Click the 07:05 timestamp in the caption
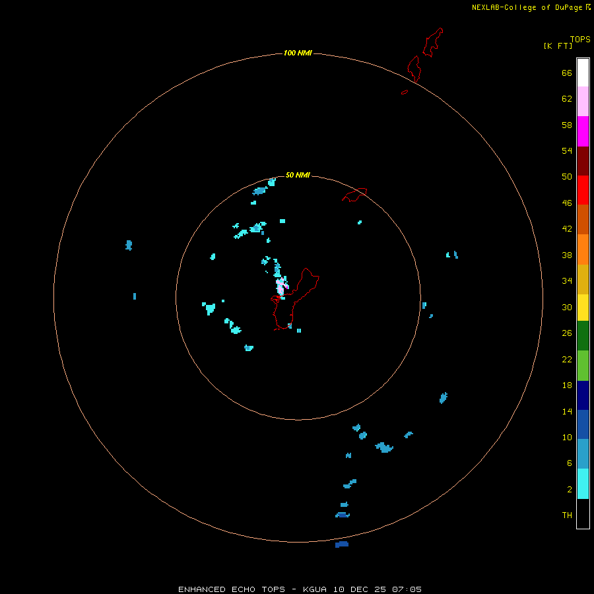The width and height of the screenshot is (594, 594). coord(407,589)
